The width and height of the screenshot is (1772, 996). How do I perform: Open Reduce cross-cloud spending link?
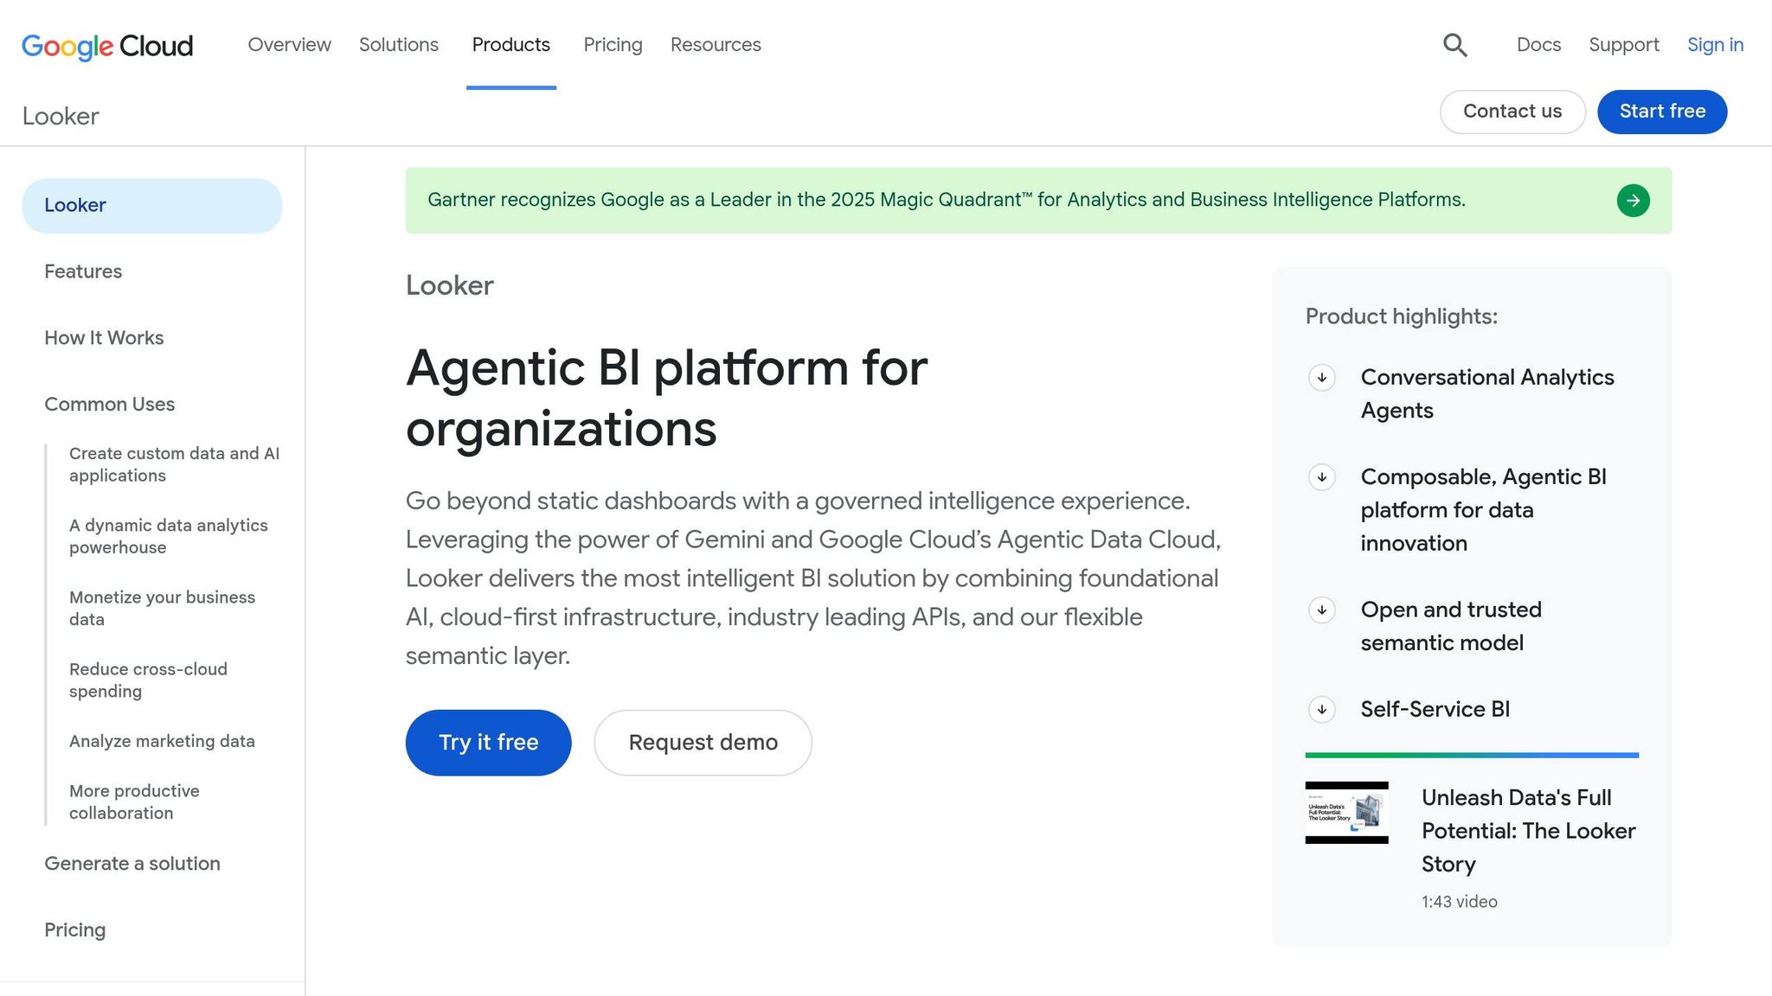point(148,680)
